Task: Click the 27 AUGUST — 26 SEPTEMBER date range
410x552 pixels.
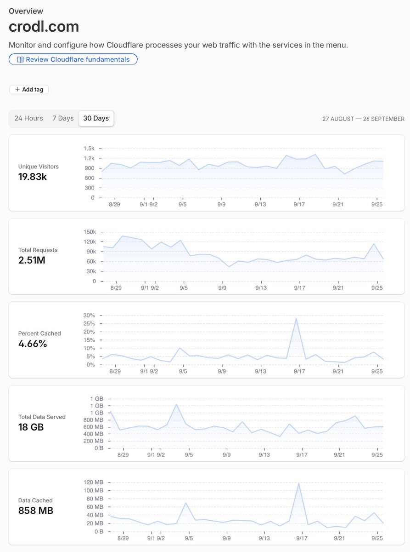Action: coord(363,119)
